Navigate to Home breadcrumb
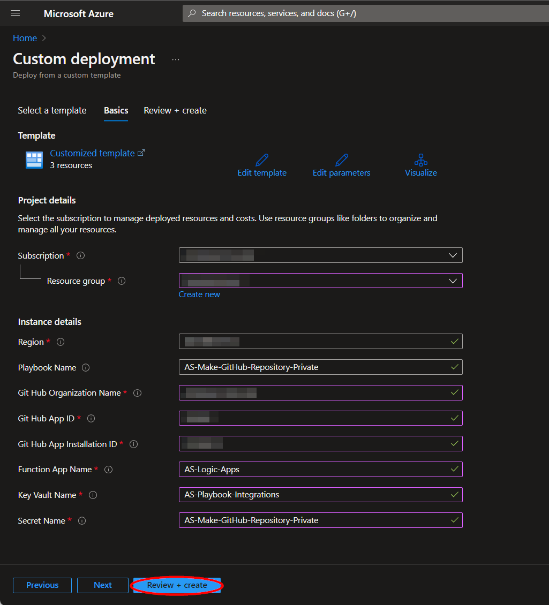Viewport: 549px width, 605px height. click(x=25, y=38)
